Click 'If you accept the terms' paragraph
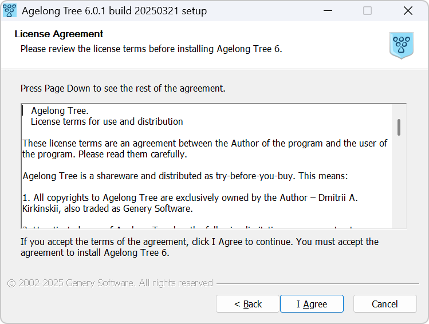Image resolution: width=429 pixels, height=324 pixels. [199, 247]
